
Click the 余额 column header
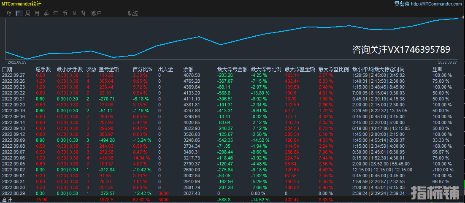tap(189, 70)
